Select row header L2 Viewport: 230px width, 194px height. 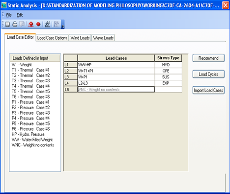pos(71,71)
